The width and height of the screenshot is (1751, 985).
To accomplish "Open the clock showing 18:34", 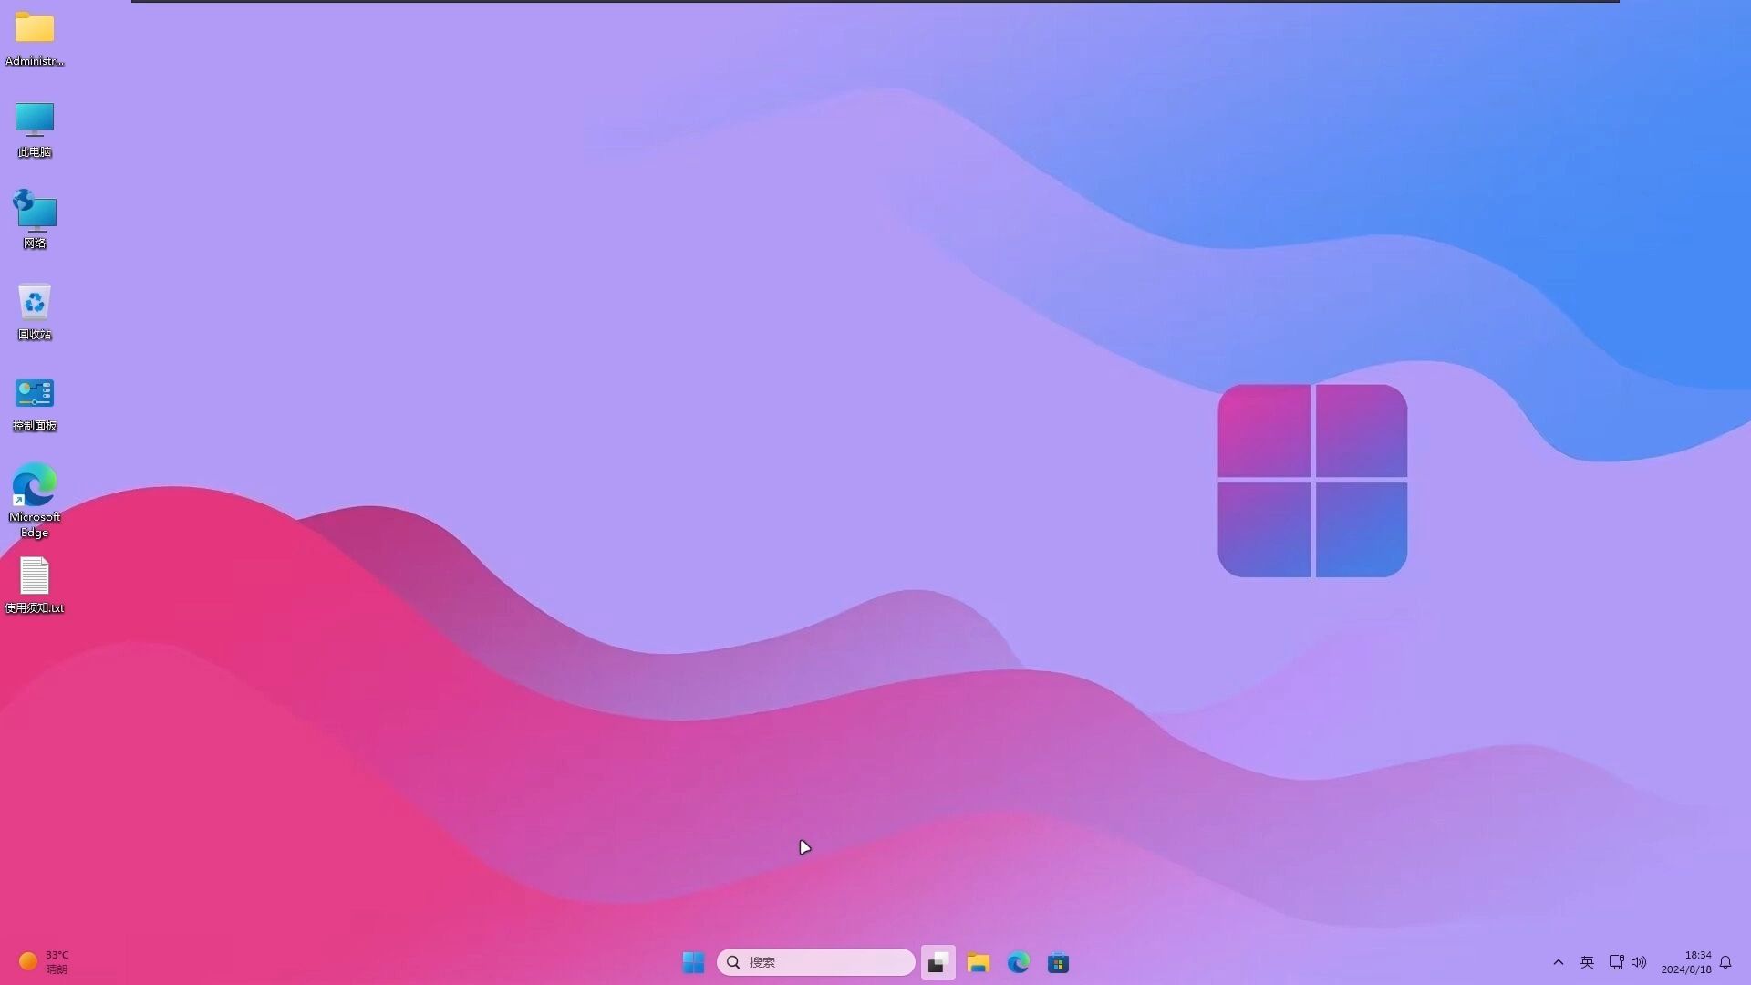I will [x=1686, y=962].
